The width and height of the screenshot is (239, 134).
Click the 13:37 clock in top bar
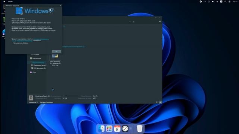tap(235, 1)
